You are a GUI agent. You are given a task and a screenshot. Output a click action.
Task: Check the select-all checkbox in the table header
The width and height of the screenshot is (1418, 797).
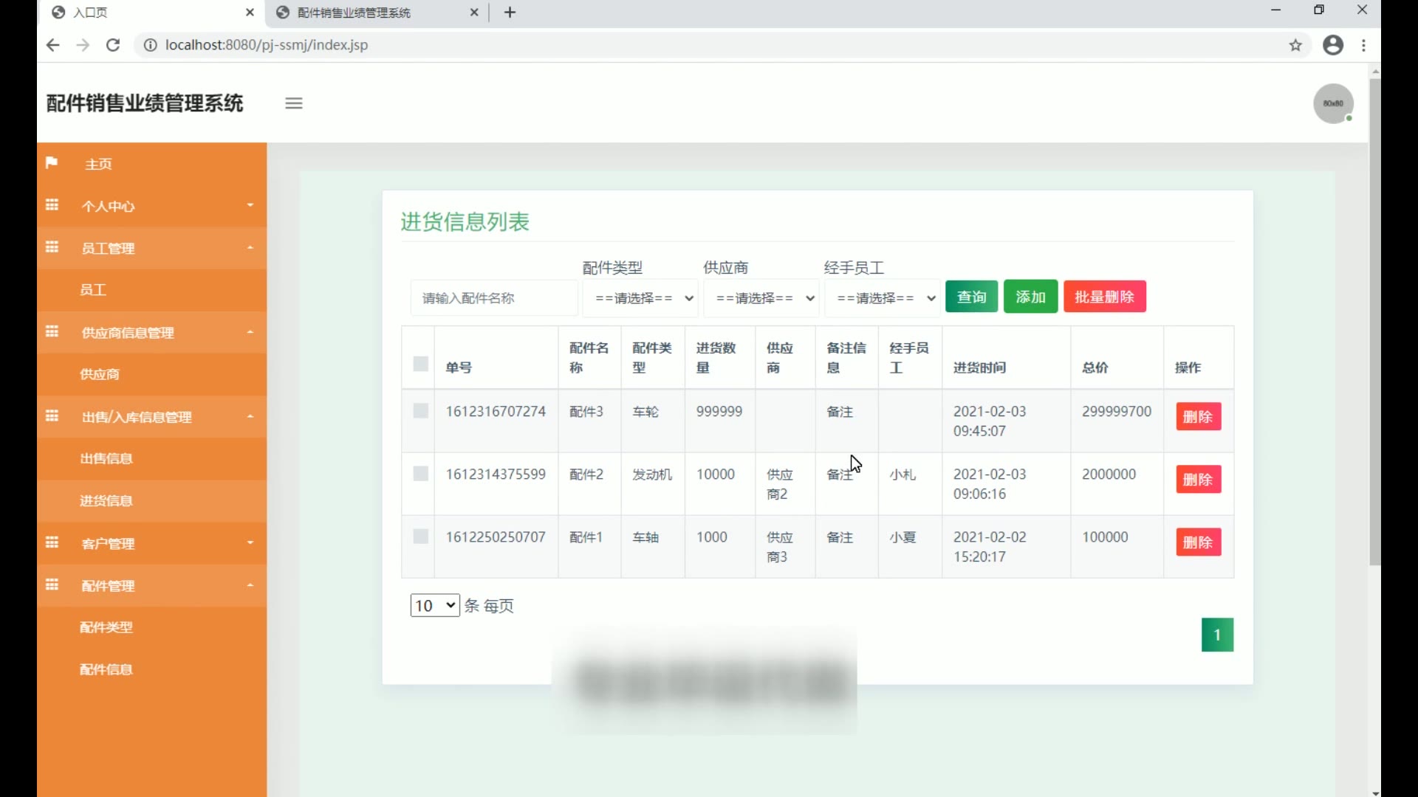point(420,364)
